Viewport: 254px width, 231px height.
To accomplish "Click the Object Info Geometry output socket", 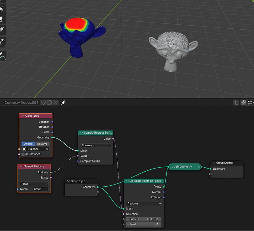I will coord(52,137).
